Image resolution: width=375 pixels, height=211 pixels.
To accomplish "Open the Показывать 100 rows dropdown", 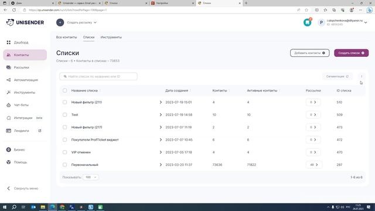I will click(91, 177).
